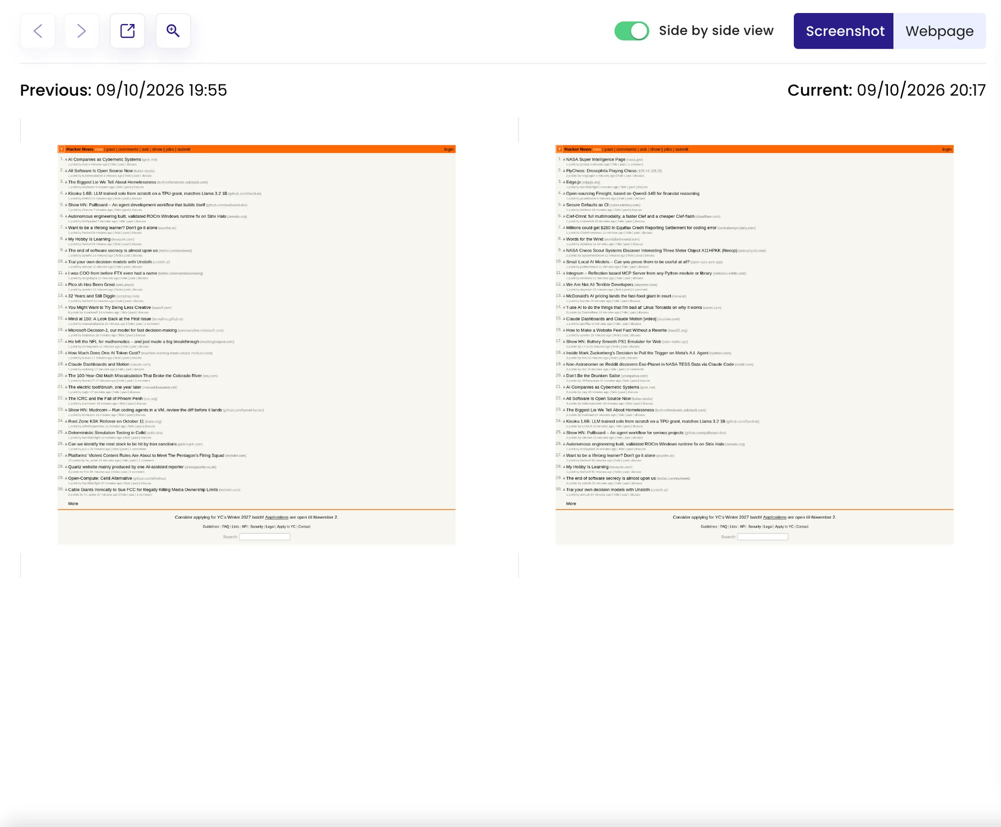Image resolution: width=1001 pixels, height=827 pixels.
Task: Click 'Pico.sh Has Been Great' in previous screenshot
Action: tap(92, 284)
